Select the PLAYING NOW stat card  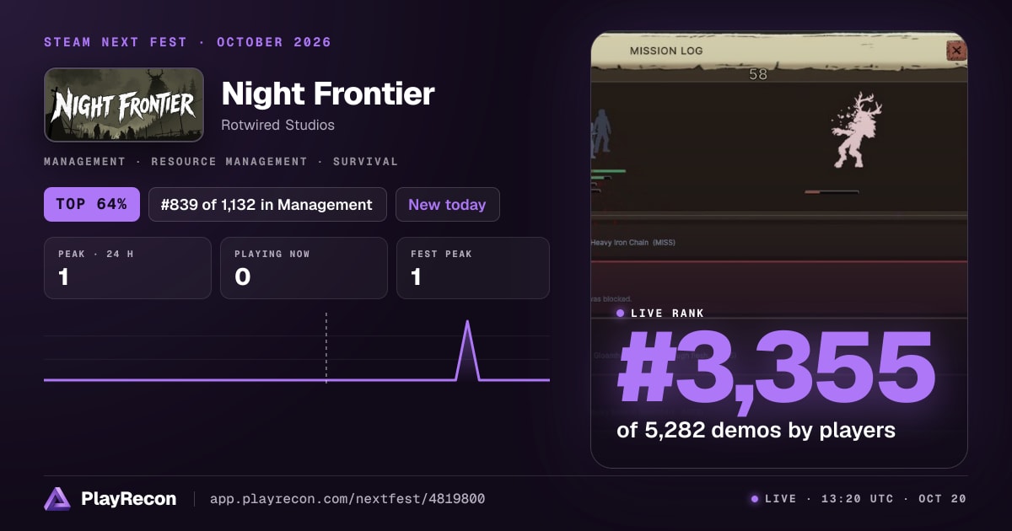304,268
